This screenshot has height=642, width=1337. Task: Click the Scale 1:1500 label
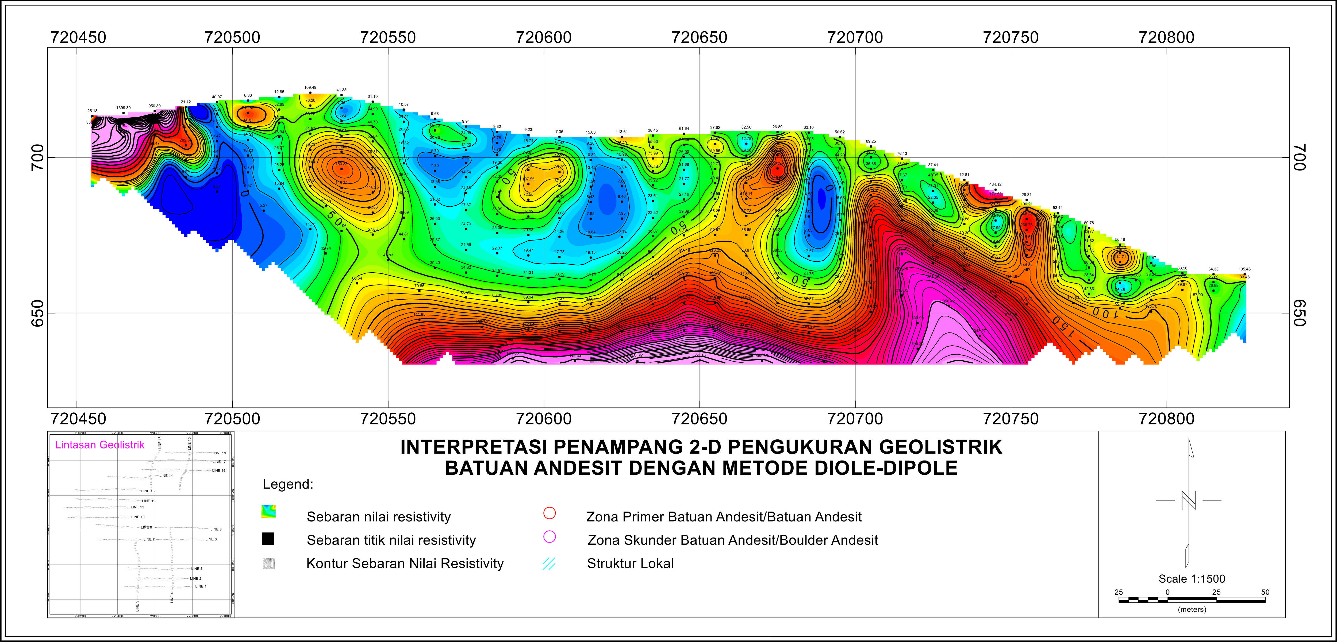(x=1192, y=579)
